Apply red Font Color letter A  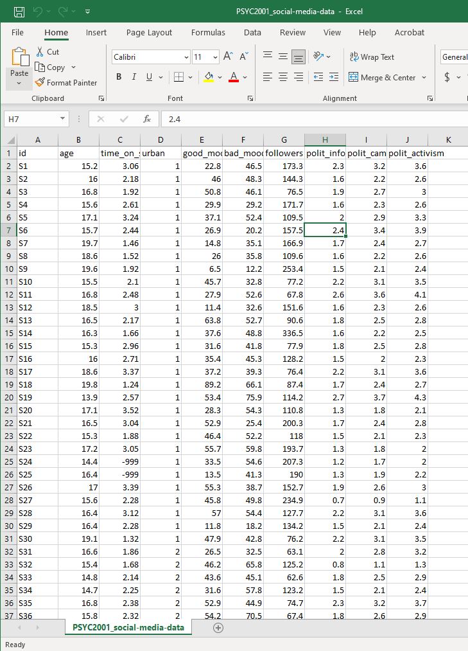234,77
